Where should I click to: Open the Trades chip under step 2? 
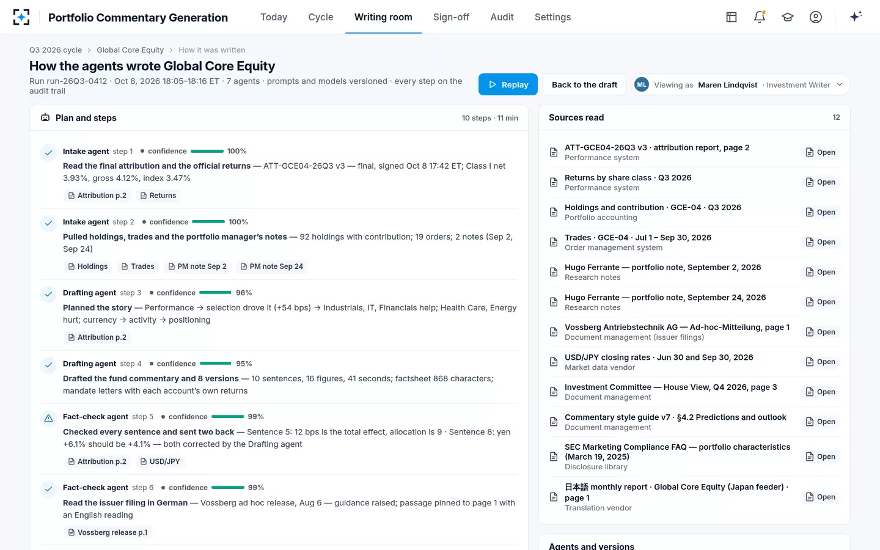[137, 266]
